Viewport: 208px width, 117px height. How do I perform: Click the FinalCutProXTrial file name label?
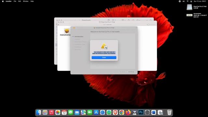65,35
